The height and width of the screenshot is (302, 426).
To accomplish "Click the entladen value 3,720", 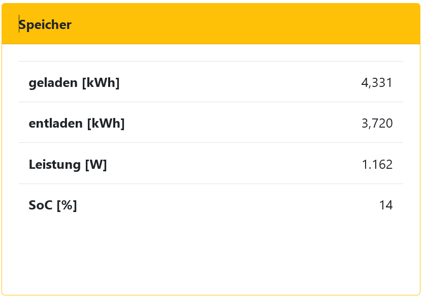I will 377,123.
